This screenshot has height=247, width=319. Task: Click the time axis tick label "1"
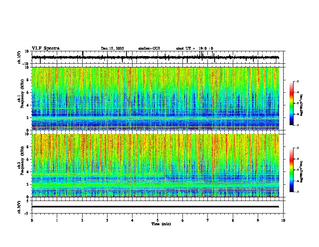click(x=57, y=220)
